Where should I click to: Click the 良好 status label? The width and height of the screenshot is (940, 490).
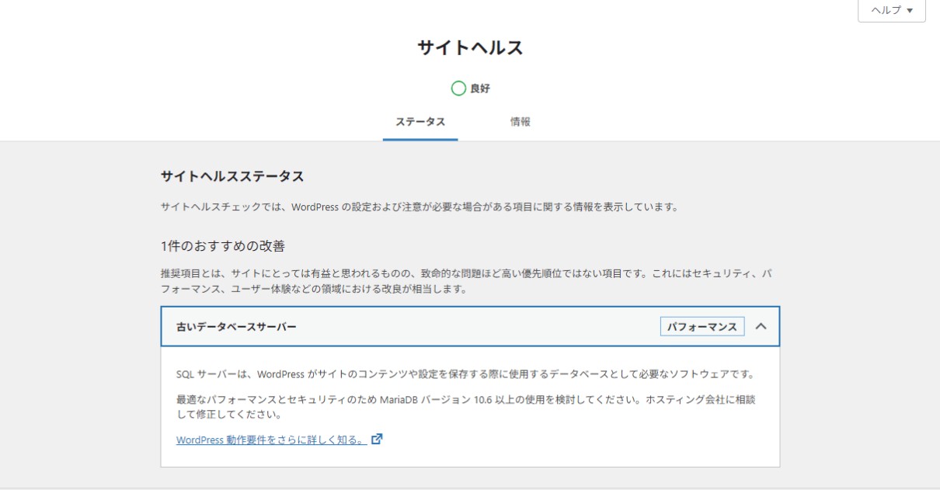click(480, 89)
